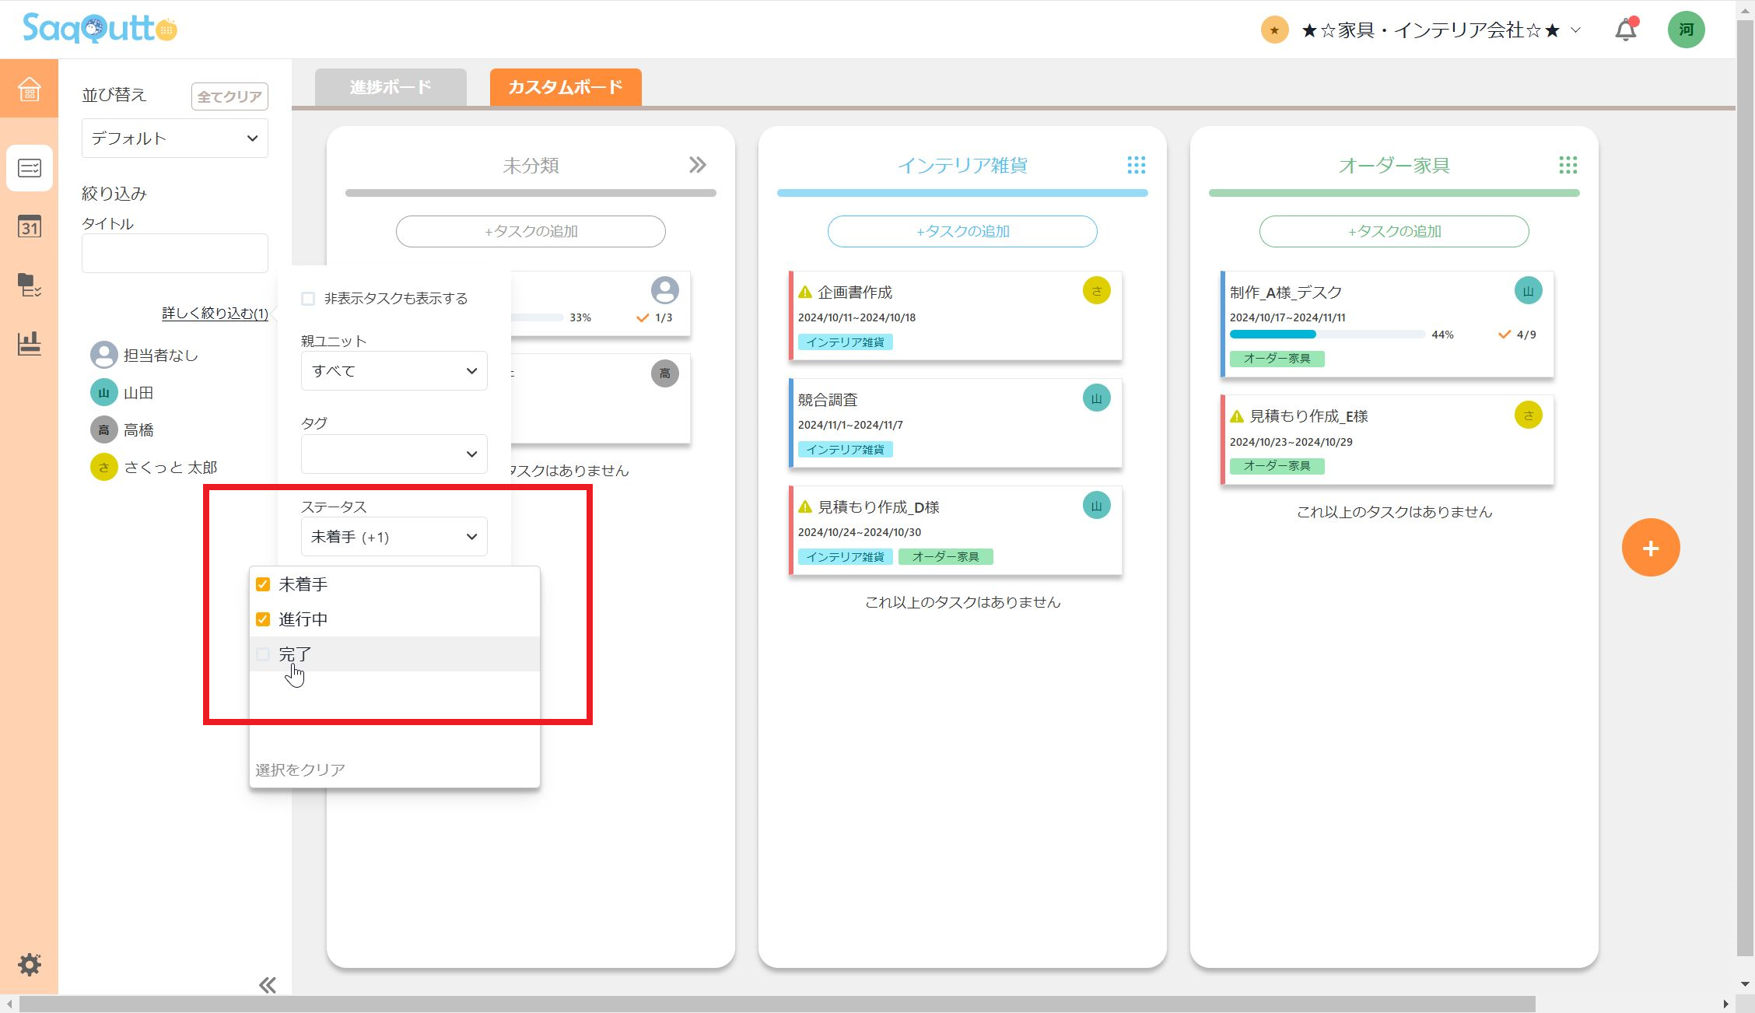Viewport: 1755px width, 1013px height.
Task: Click the orange + floating action button
Action: click(1650, 547)
